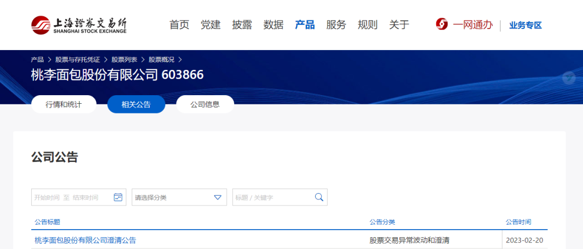Open the 服务 menu

click(x=336, y=25)
